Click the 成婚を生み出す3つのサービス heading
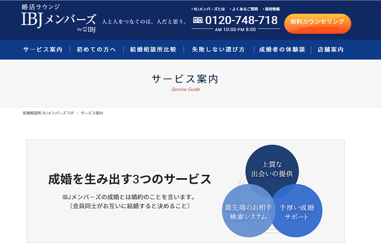The width and height of the screenshot is (381, 246). (130, 179)
